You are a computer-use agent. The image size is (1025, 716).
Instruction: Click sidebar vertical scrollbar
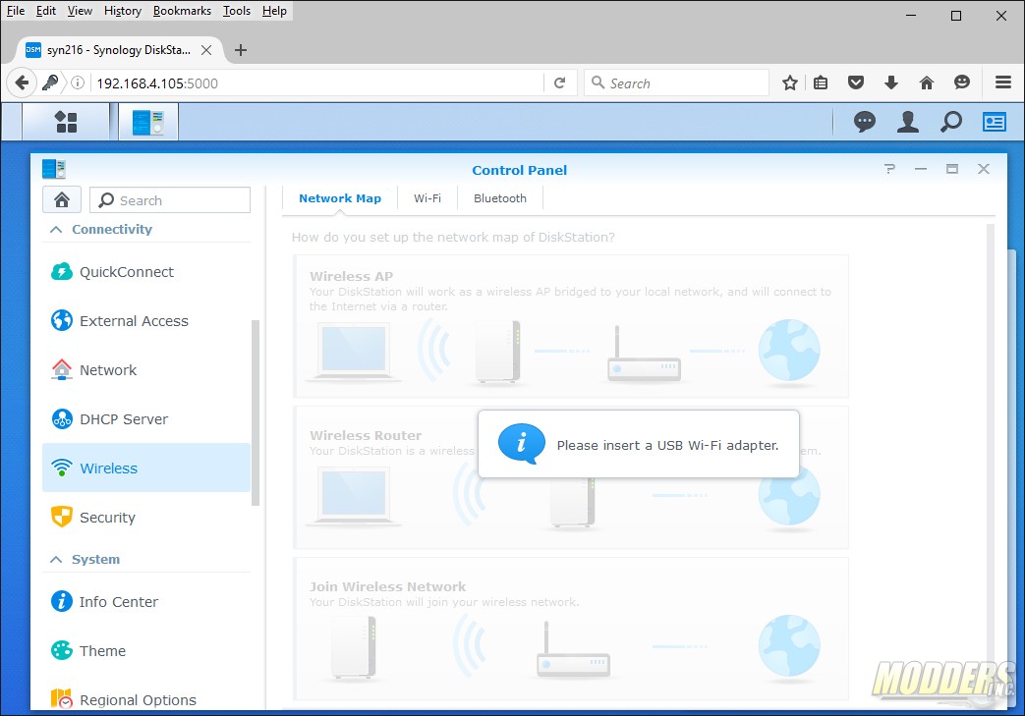(x=256, y=413)
